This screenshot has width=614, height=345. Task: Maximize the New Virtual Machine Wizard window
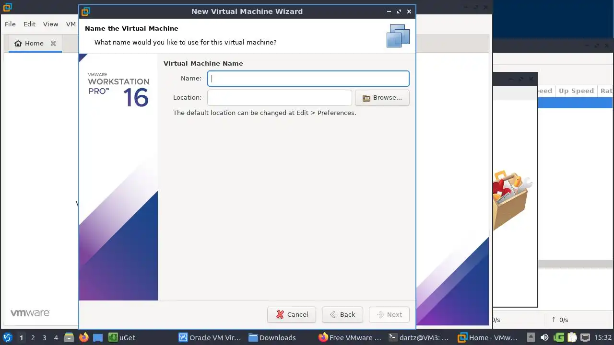[x=399, y=11]
